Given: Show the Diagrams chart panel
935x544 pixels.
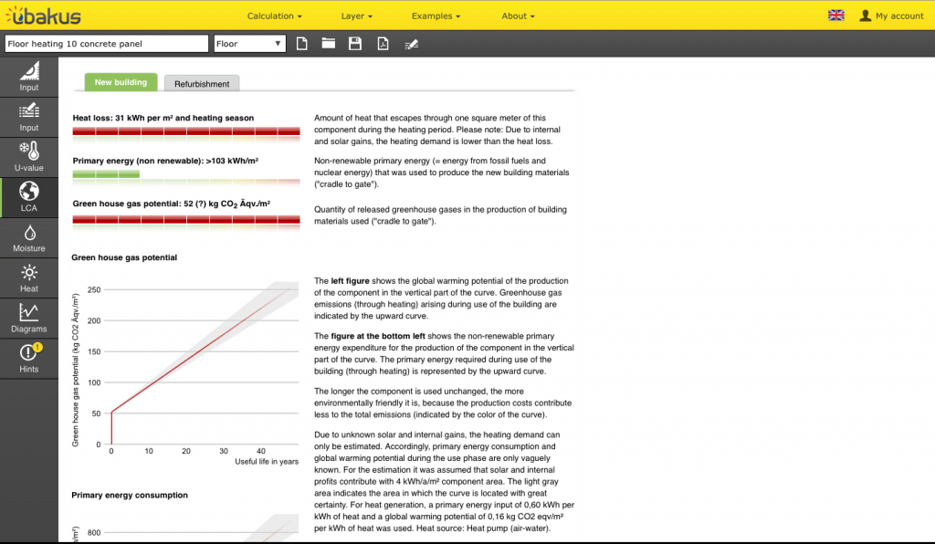Looking at the screenshot, I should (x=29, y=319).
